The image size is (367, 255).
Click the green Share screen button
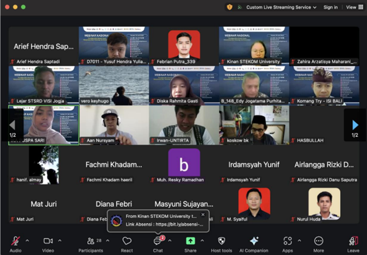(x=190, y=241)
